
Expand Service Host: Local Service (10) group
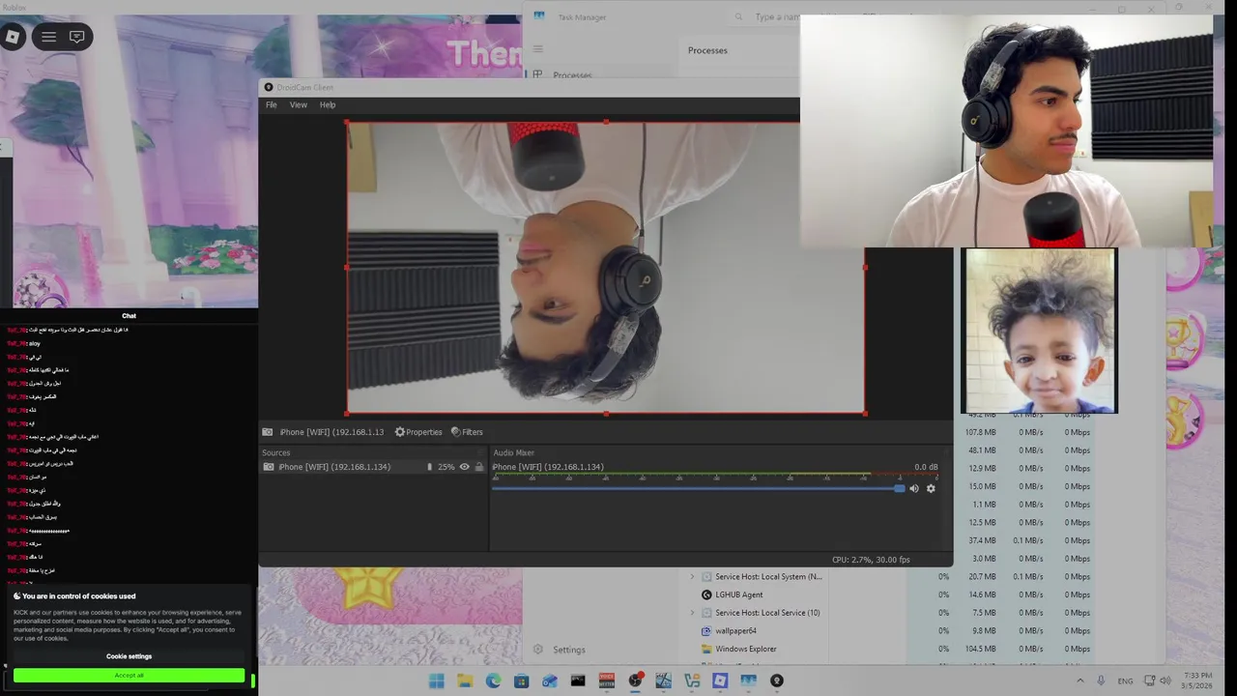692,613
